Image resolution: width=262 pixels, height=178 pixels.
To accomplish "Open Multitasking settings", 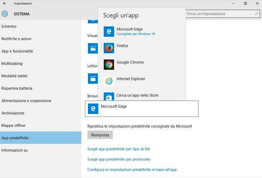I will pos(40,63).
